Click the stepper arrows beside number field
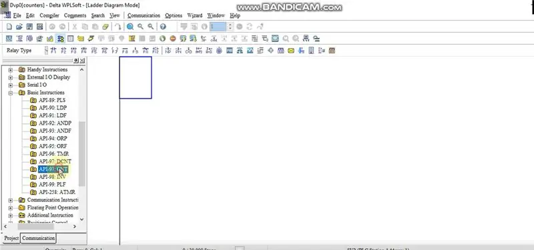The width and height of the screenshot is (534, 250). [x=230, y=27]
